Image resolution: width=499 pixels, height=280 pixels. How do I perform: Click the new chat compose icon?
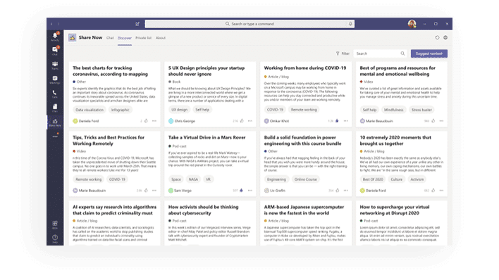coord(137,24)
